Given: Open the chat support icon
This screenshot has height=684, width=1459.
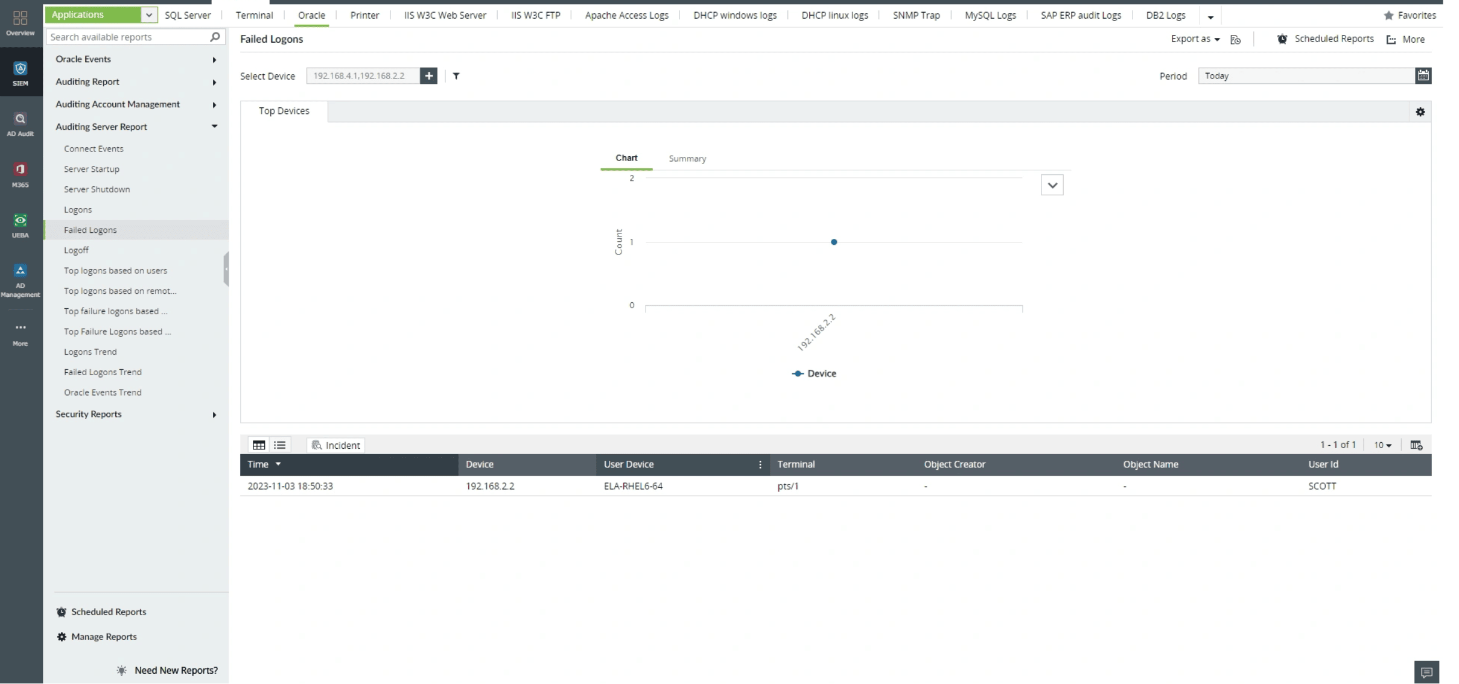Looking at the screenshot, I should (1426, 672).
